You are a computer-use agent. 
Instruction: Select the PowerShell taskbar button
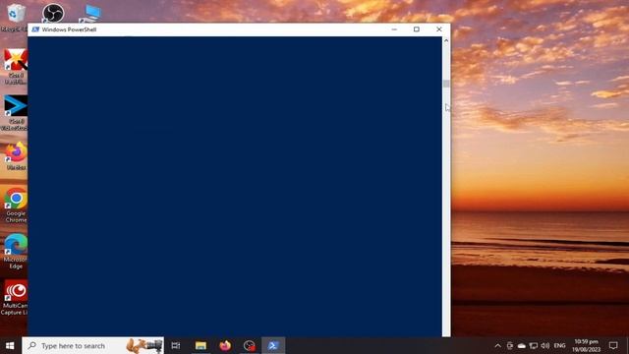273,345
